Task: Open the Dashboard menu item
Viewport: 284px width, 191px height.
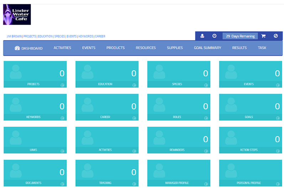Action: point(29,48)
